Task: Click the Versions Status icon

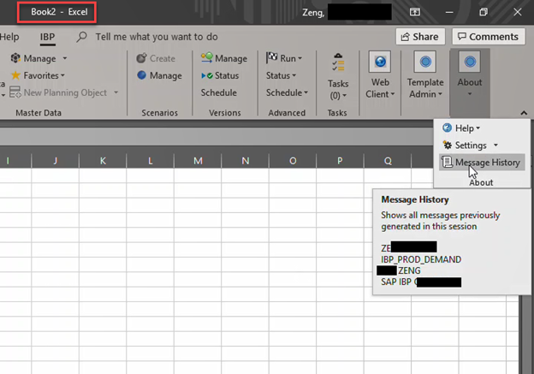Action: click(207, 75)
